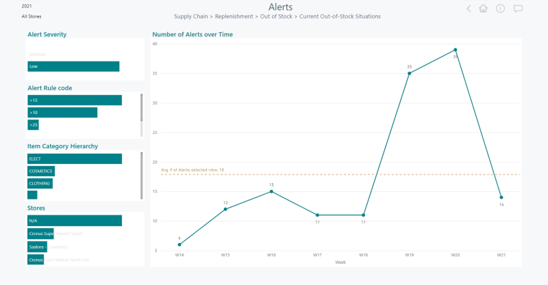This screenshot has height=285, width=548.
Task: Open the comments speech bubble icon
Action: (x=518, y=9)
